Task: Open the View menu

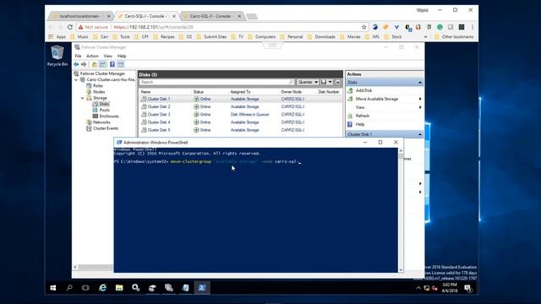Action: [x=108, y=56]
